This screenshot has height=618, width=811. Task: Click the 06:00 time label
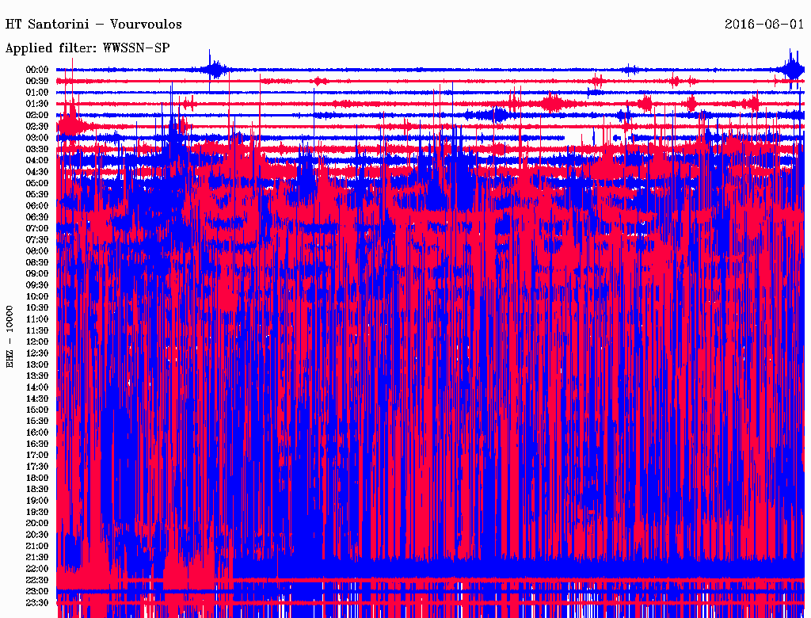coord(37,205)
